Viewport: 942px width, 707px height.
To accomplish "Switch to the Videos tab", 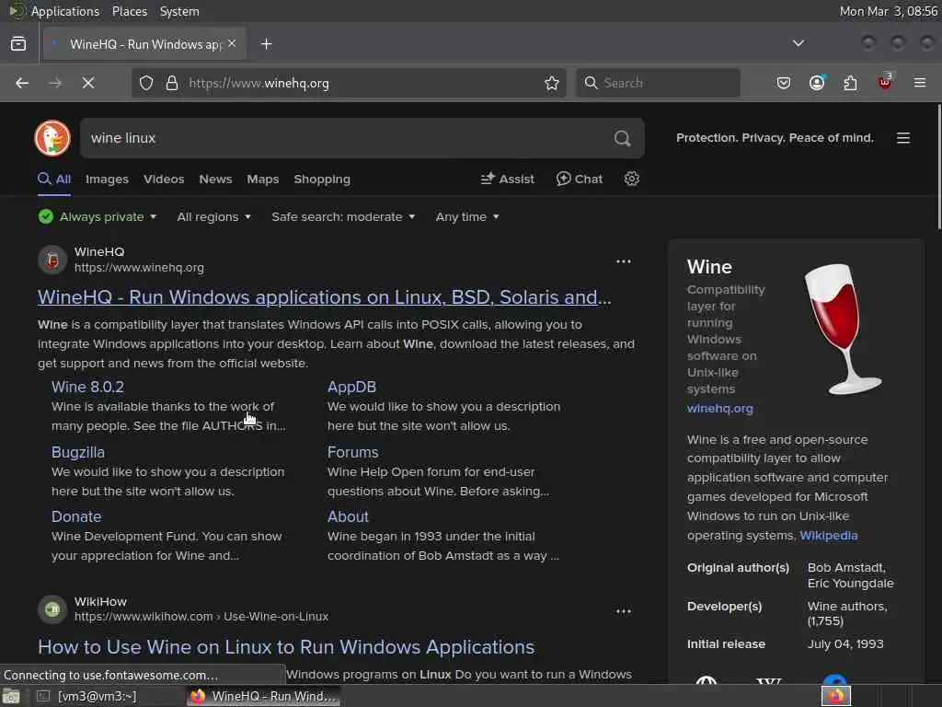I will tap(164, 180).
